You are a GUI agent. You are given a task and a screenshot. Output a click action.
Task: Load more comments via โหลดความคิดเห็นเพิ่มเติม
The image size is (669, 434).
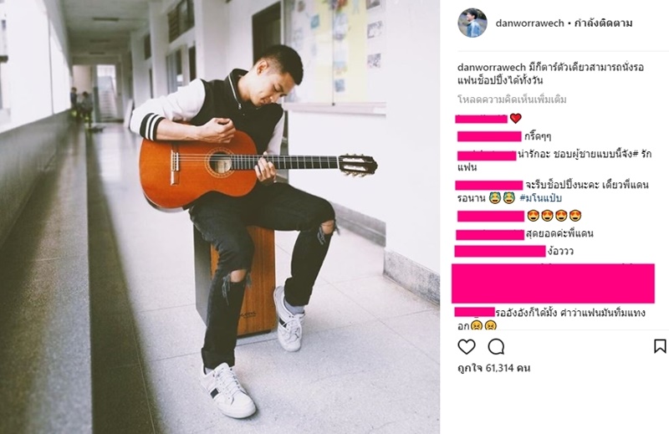tap(512, 100)
